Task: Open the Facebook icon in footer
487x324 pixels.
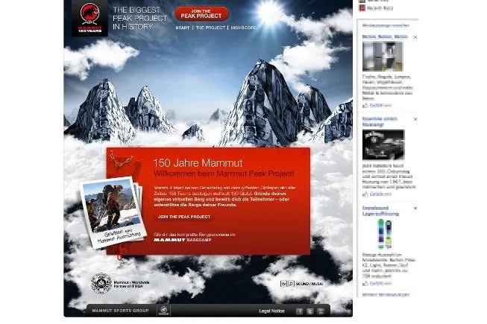Action: pyautogui.click(x=299, y=311)
